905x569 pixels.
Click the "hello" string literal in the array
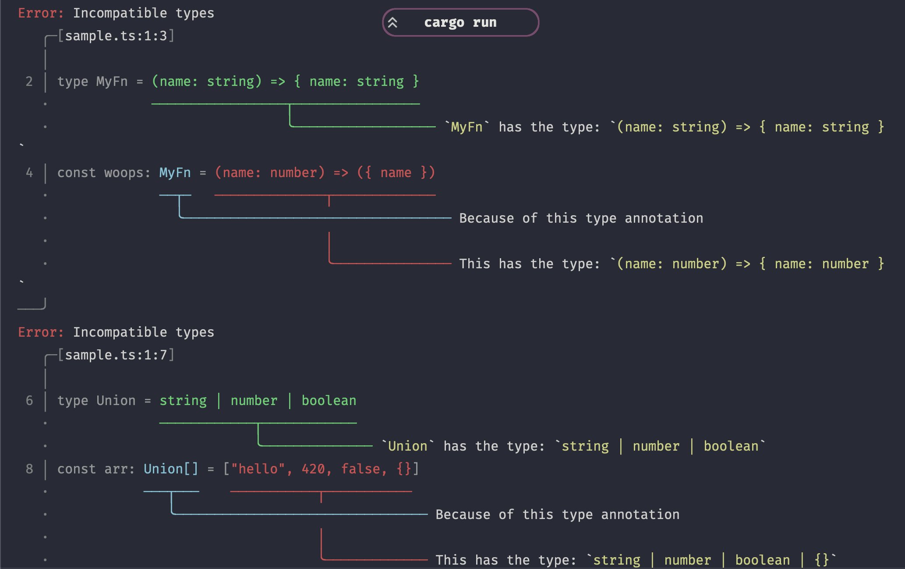tap(258, 469)
